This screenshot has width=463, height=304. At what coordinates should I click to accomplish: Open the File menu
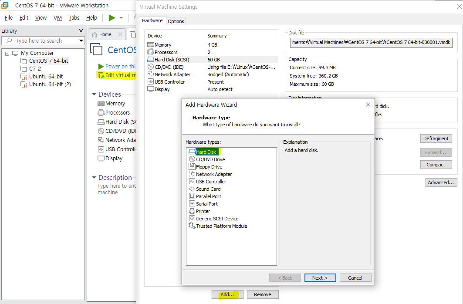[x=9, y=18]
